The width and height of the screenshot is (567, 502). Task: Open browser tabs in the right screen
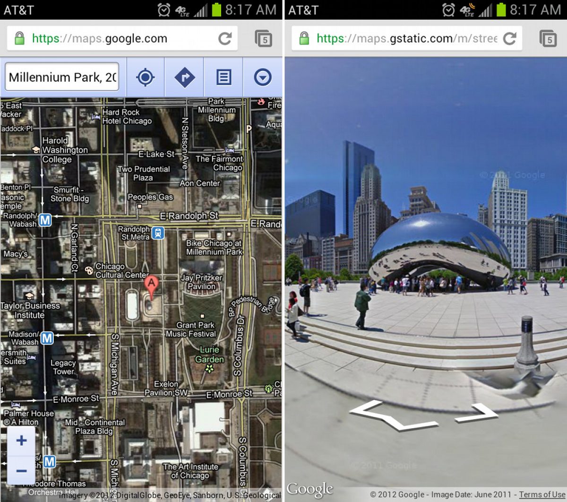click(548, 38)
